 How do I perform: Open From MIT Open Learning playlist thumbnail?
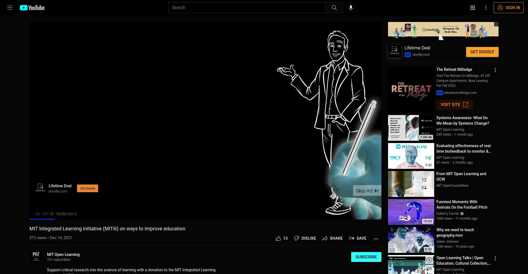[x=411, y=184]
